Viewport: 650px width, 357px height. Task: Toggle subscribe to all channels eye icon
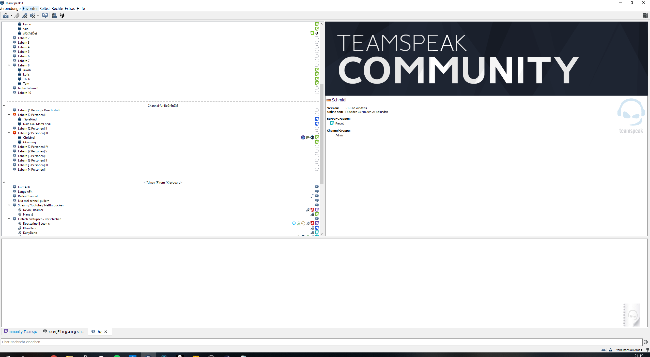[x=45, y=16]
